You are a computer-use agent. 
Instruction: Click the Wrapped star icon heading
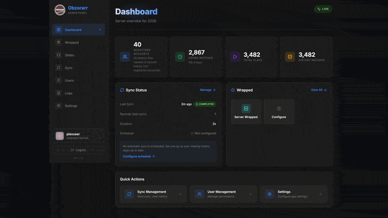[x=233, y=90]
